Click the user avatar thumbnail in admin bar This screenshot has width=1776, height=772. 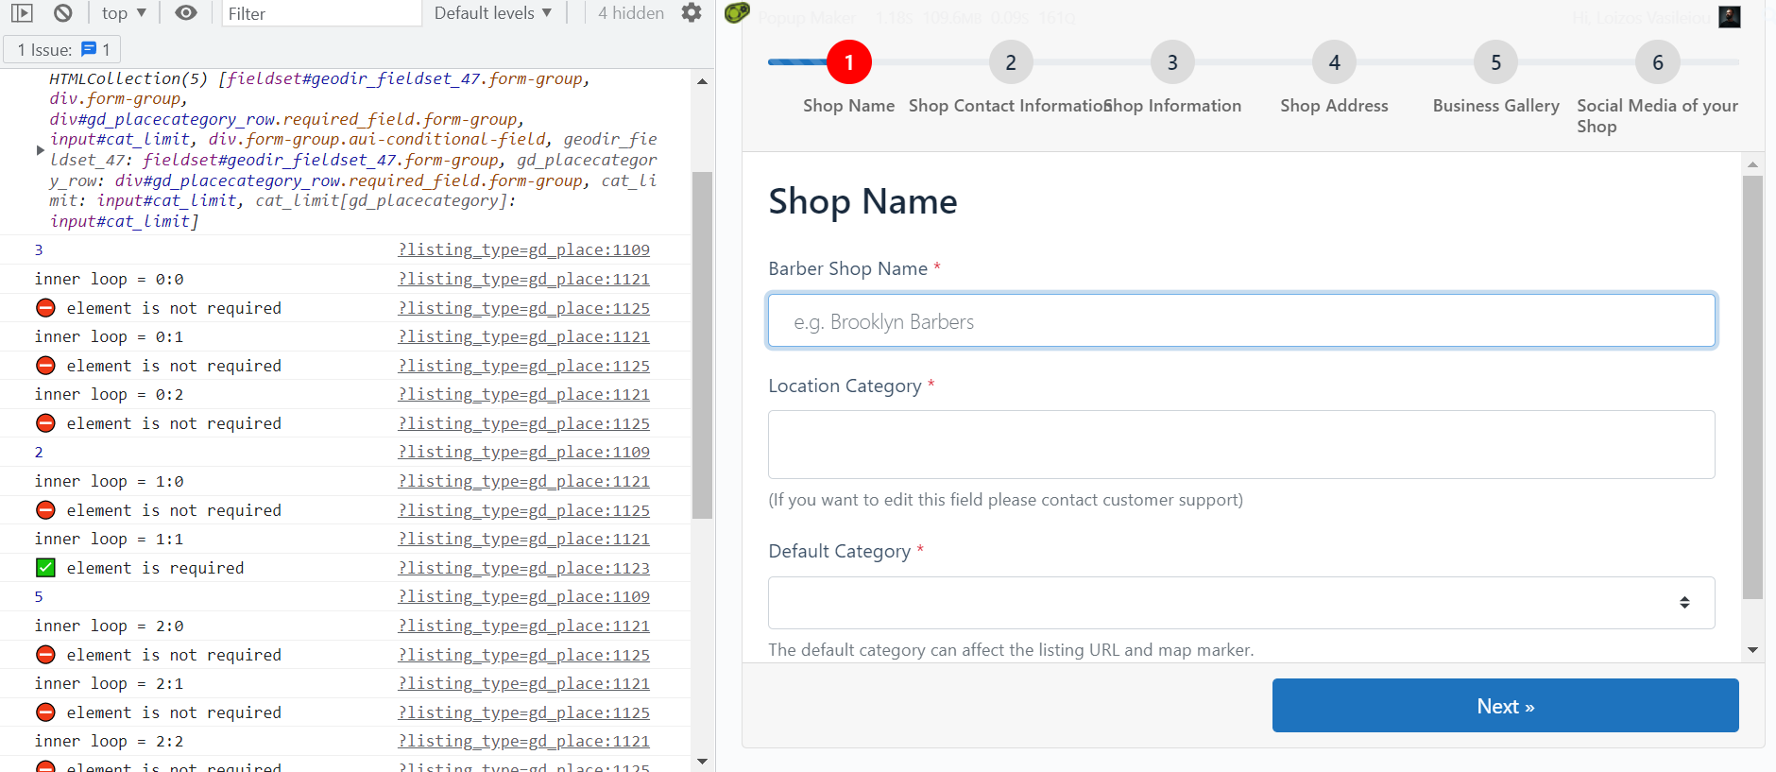click(1730, 17)
